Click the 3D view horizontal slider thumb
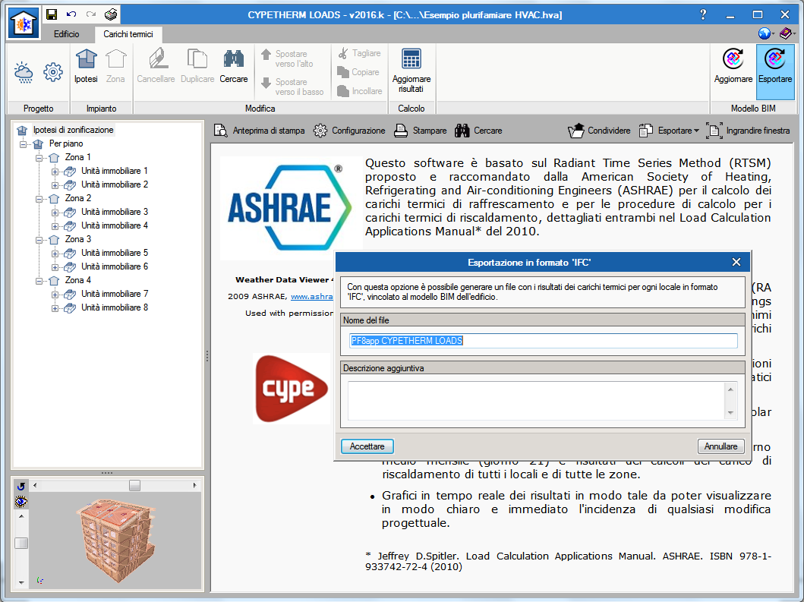This screenshot has width=804, height=602. click(x=134, y=486)
